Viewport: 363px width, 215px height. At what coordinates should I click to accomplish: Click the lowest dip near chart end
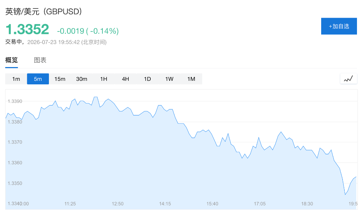345,195
